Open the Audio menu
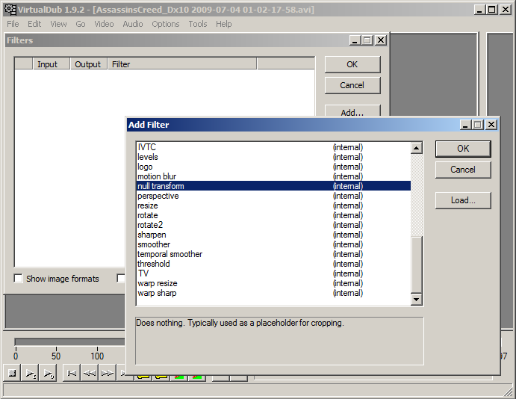This screenshot has height=399, width=516. [133, 24]
